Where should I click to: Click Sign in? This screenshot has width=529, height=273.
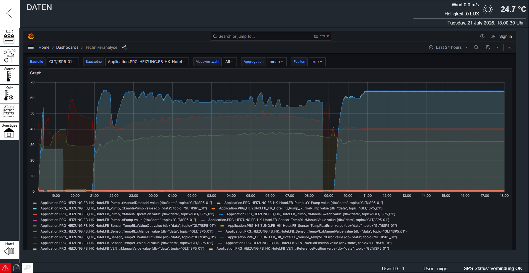click(505, 36)
